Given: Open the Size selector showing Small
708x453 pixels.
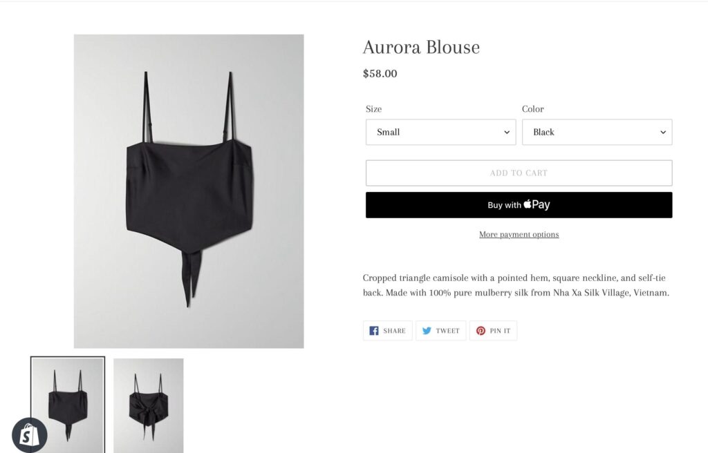Looking at the screenshot, I should pos(440,132).
